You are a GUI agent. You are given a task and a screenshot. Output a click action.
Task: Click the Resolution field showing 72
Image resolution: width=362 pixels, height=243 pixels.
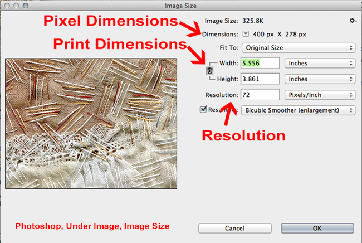coord(260,95)
